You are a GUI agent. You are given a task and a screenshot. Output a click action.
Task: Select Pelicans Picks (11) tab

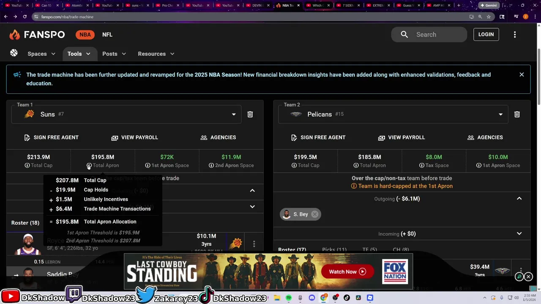point(334,250)
